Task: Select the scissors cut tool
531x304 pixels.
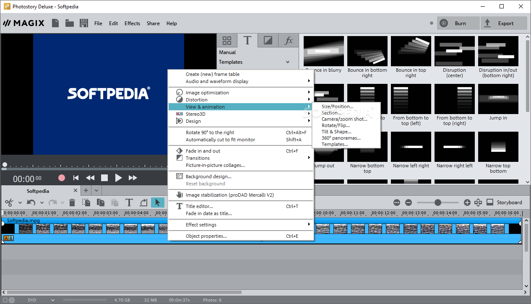Action: point(9,203)
